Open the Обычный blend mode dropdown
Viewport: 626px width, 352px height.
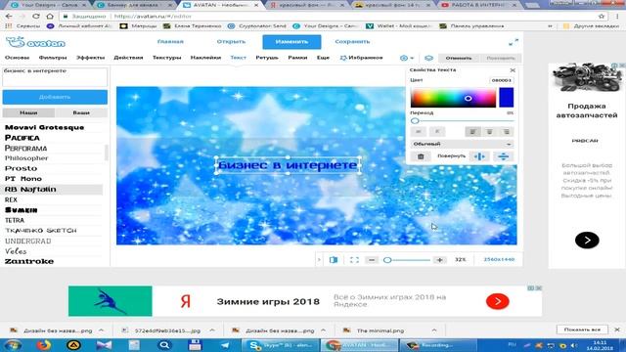(x=462, y=144)
